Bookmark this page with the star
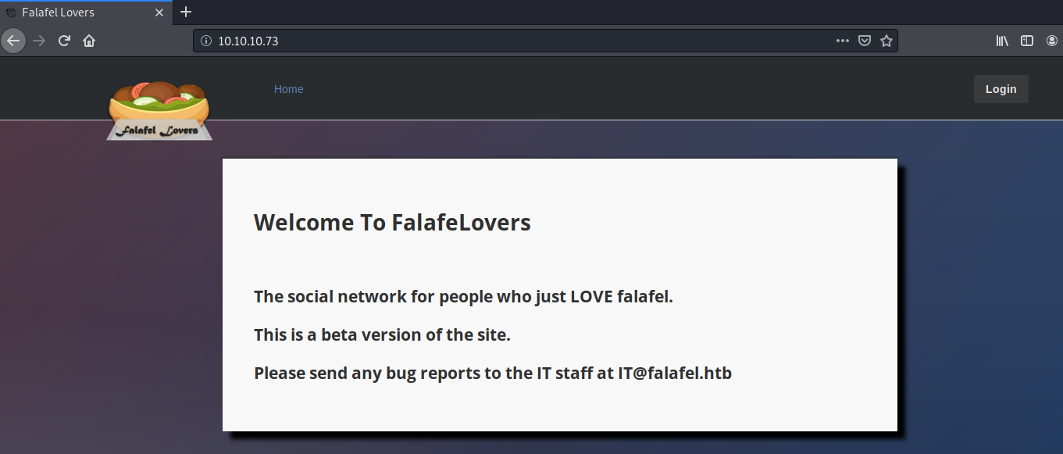This screenshot has width=1063, height=454. tap(886, 41)
